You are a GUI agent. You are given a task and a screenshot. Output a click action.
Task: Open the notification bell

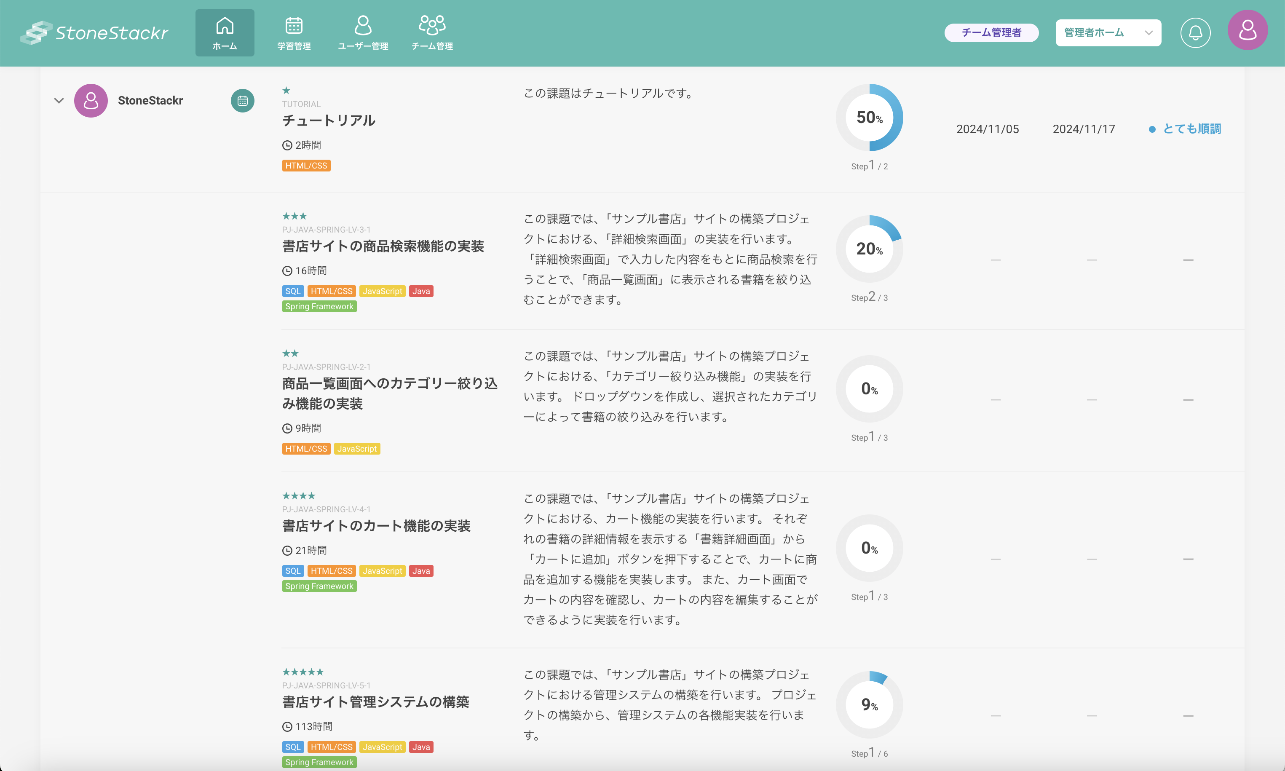[1195, 33]
